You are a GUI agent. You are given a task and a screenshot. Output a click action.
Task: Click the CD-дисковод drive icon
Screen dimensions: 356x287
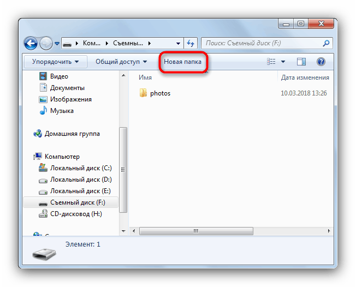coord(43,213)
